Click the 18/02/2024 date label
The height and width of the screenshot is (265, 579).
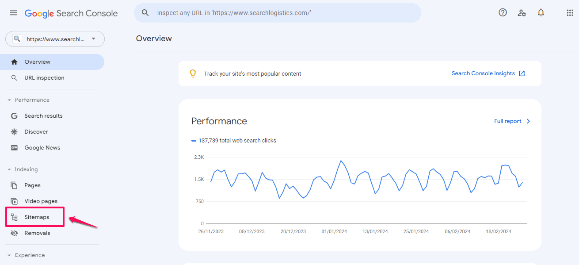pyautogui.click(x=498, y=231)
